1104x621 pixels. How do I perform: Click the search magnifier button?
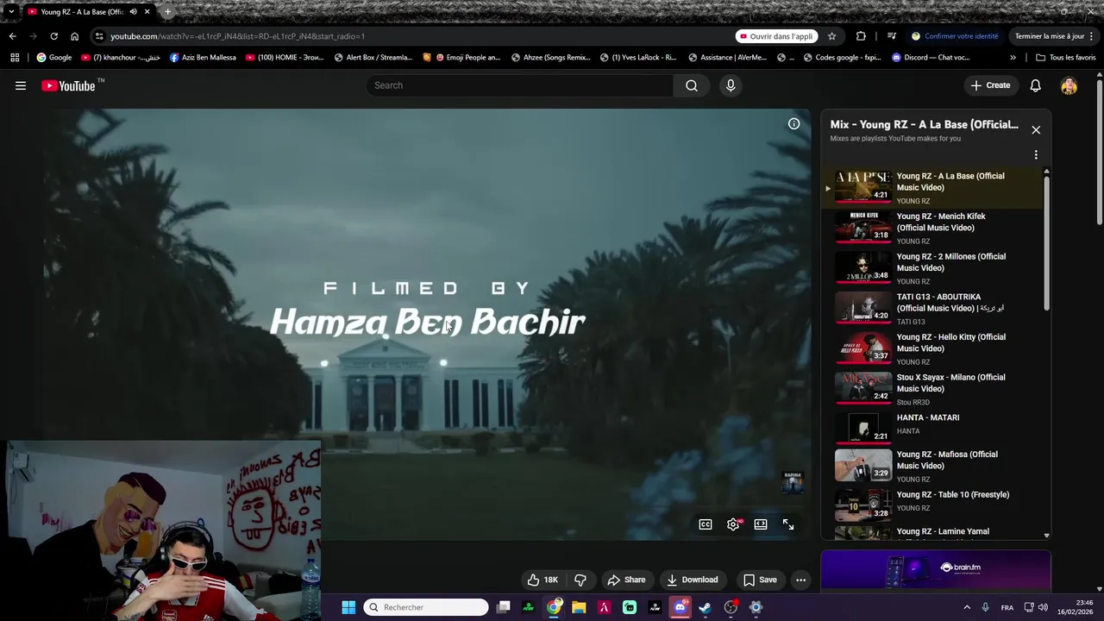[x=692, y=85]
